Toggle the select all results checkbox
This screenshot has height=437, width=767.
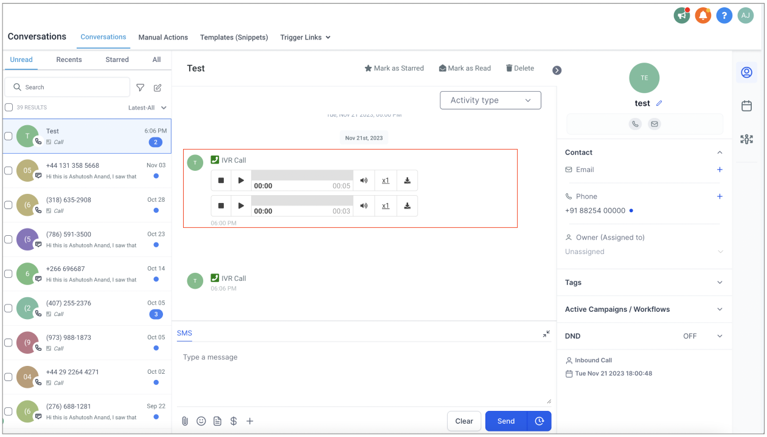pos(9,108)
